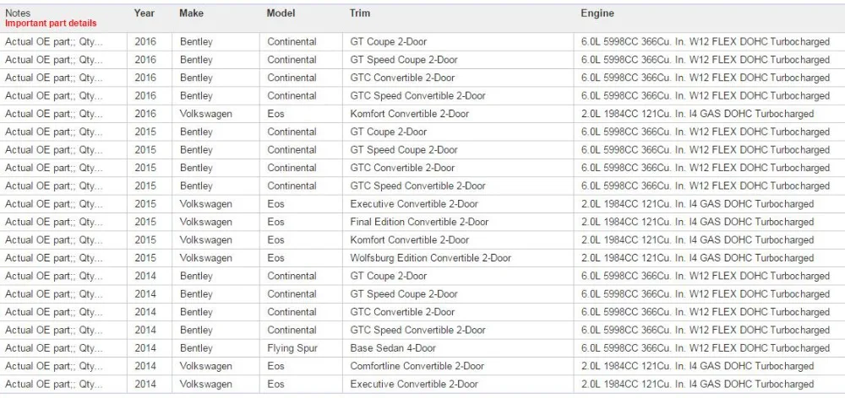Click 2015 Executive Convertible 2-Door trim
Screen dimensions: 845x398
coord(414,204)
